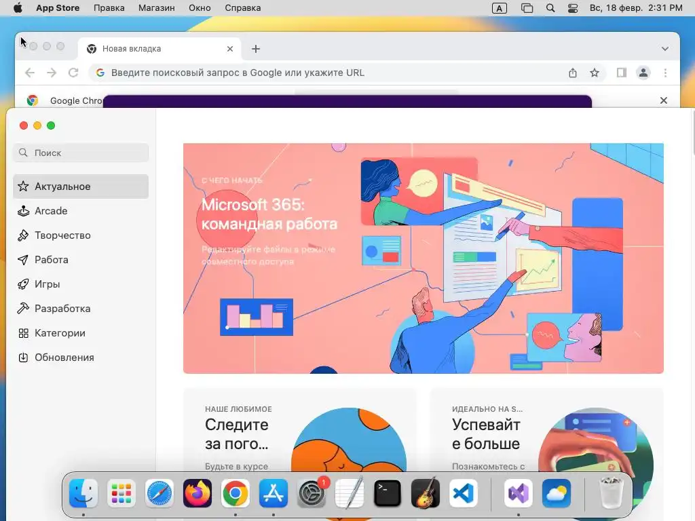Dismiss the Google Chrome infobar

tap(664, 100)
